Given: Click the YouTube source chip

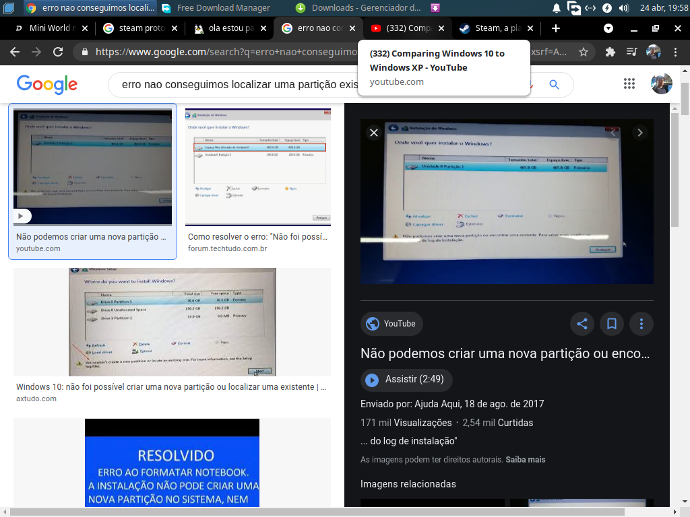Looking at the screenshot, I should click(391, 324).
